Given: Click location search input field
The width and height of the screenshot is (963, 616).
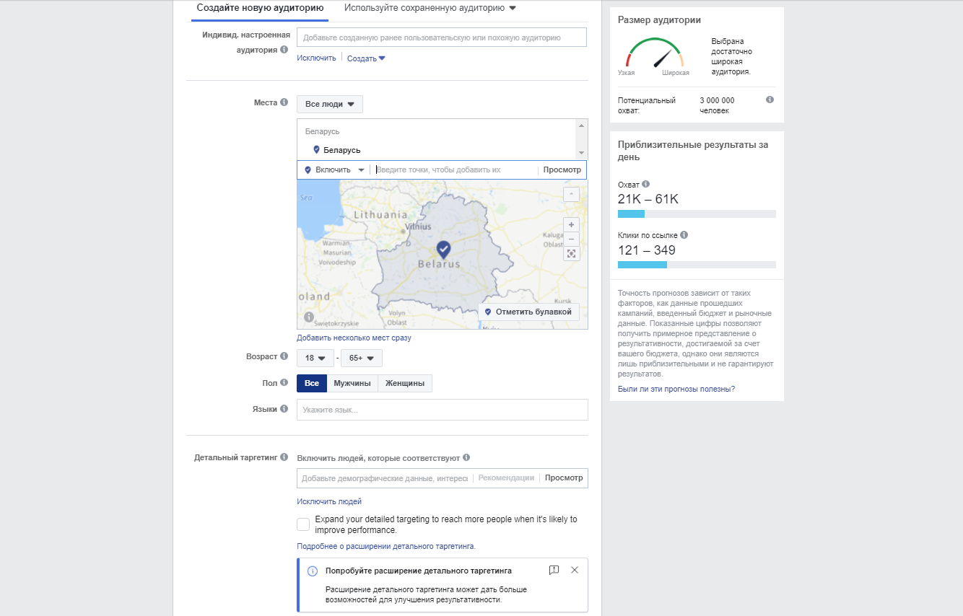Looking at the screenshot, I should coord(455,170).
